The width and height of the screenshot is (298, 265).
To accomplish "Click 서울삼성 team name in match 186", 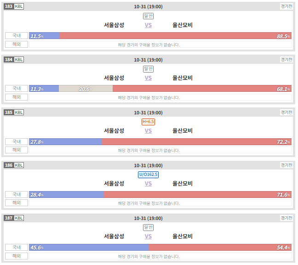I will click(x=114, y=184).
